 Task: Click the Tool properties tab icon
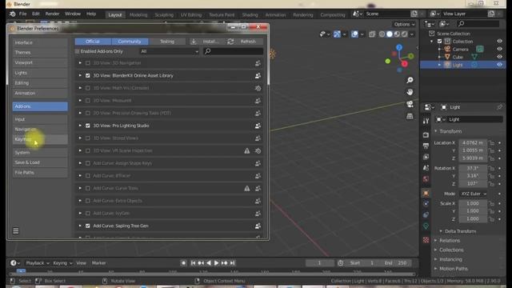click(426, 121)
